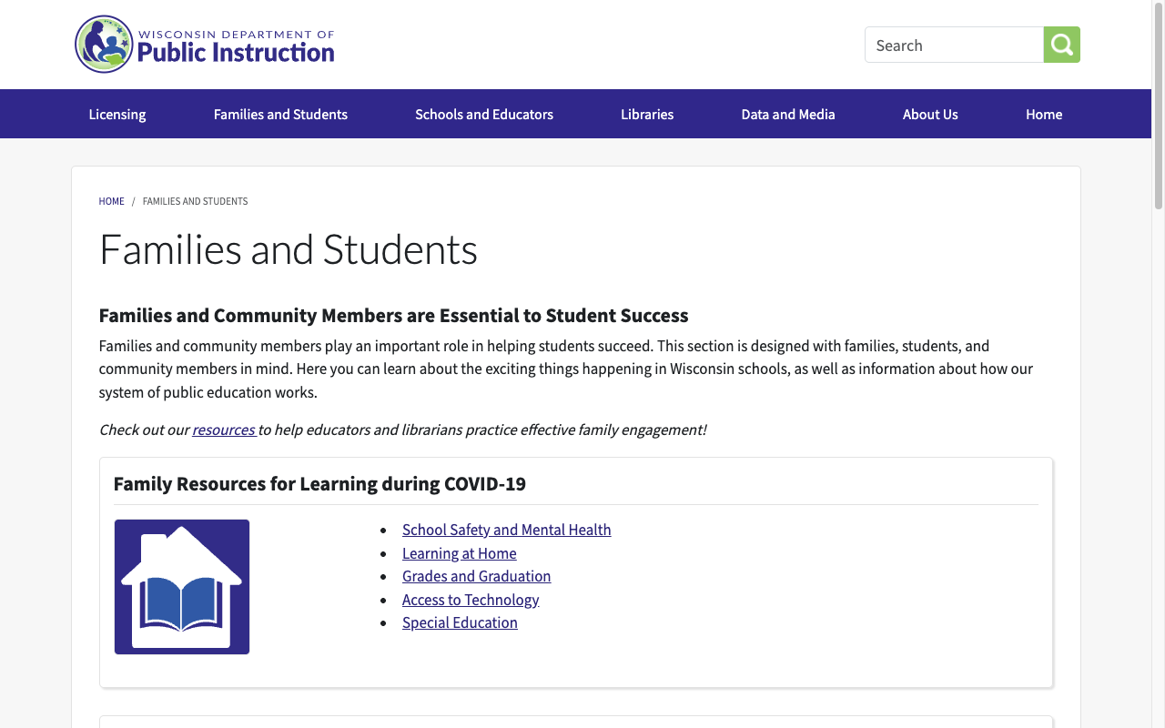Open the Special Education link
The width and height of the screenshot is (1165, 728).
click(460, 622)
